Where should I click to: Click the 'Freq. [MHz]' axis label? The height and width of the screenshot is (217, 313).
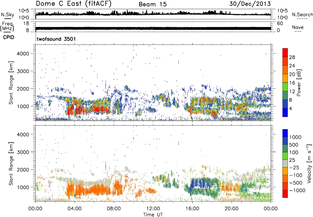tap(7, 27)
